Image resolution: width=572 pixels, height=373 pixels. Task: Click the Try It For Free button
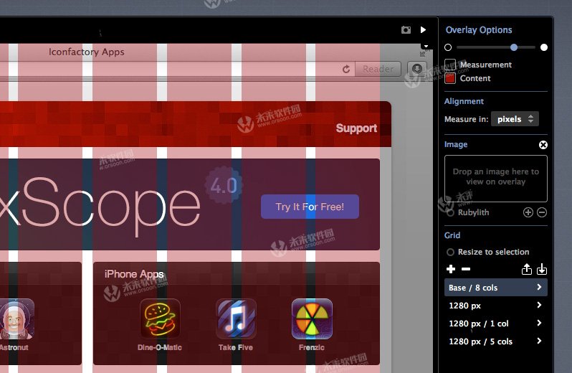point(310,207)
